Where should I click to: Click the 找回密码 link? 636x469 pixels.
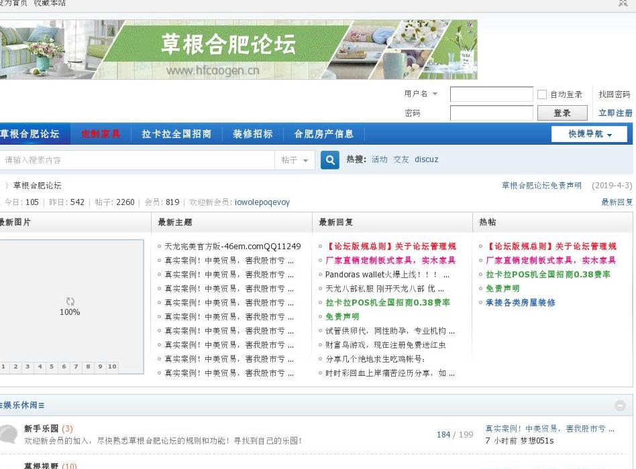point(614,94)
